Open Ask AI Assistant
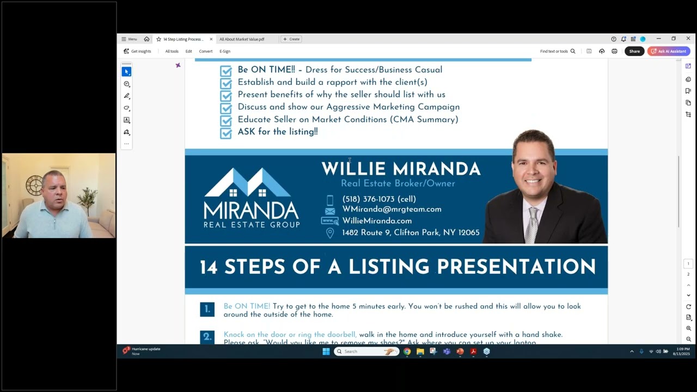Viewport: 697px width, 392px height. tap(669, 51)
